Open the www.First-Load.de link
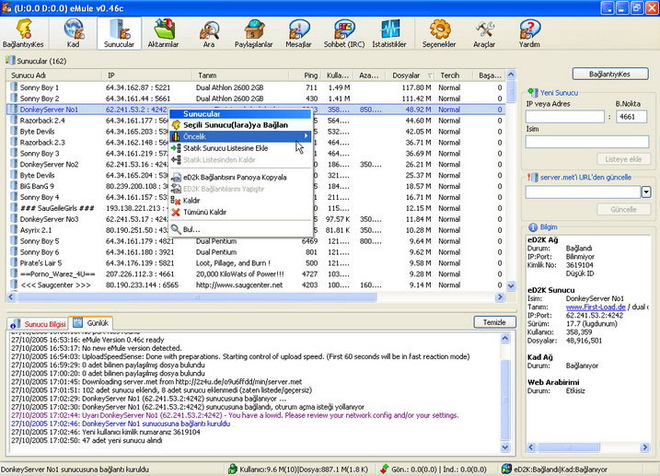Viewport: 660px width, 476px height. coord(596,307)
